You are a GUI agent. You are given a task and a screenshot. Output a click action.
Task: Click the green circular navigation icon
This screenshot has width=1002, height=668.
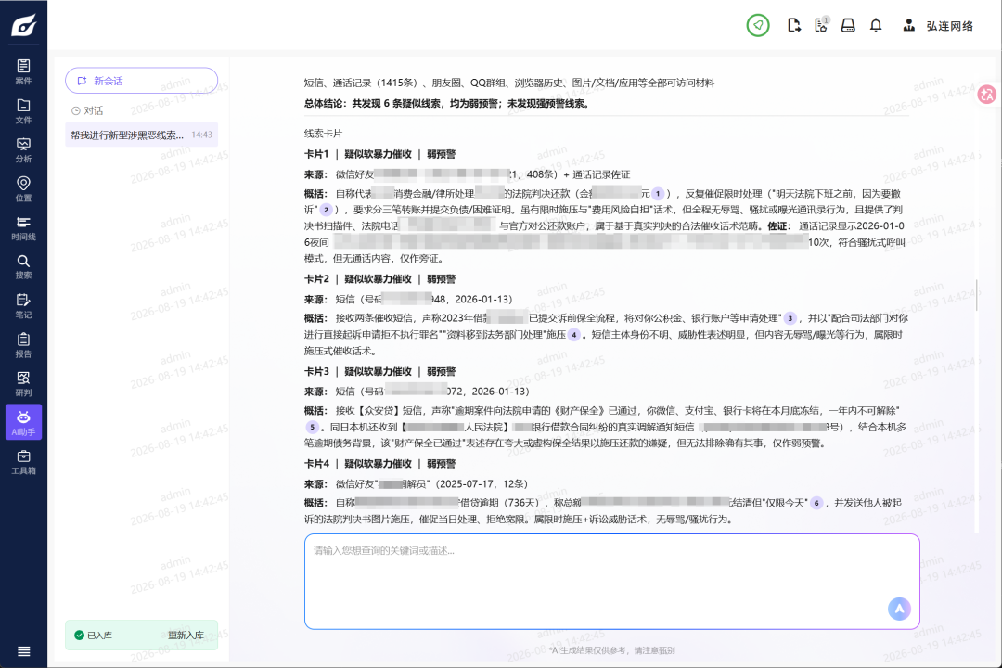coord(758,26)
